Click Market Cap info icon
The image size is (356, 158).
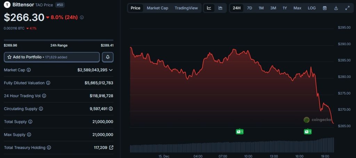[x=29, y=70]
